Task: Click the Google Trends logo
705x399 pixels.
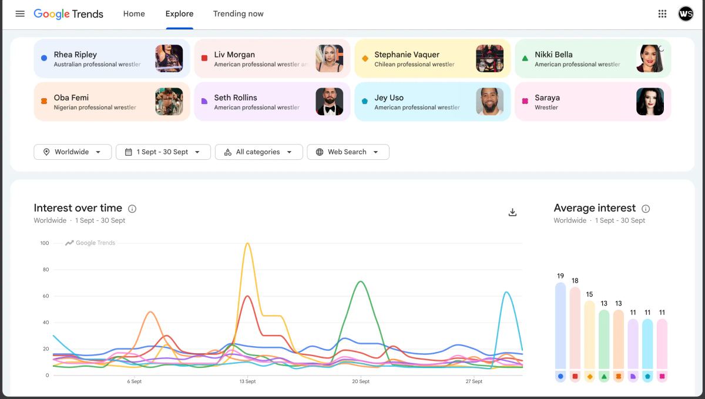Action: click(x=69, y=14)
